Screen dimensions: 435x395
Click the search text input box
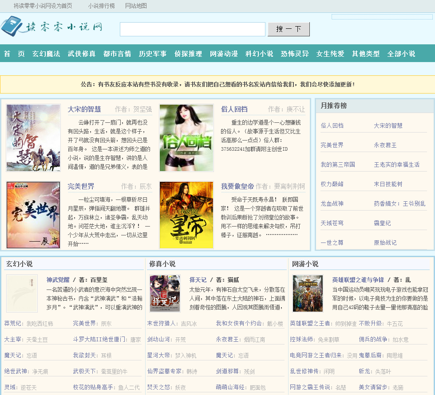(193, 29)
